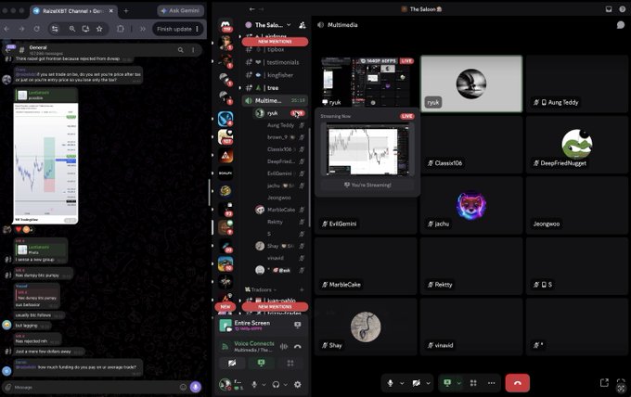The image size is (631, 397).
Task: Open the kingfisher channel
Action: pos(275,75)
